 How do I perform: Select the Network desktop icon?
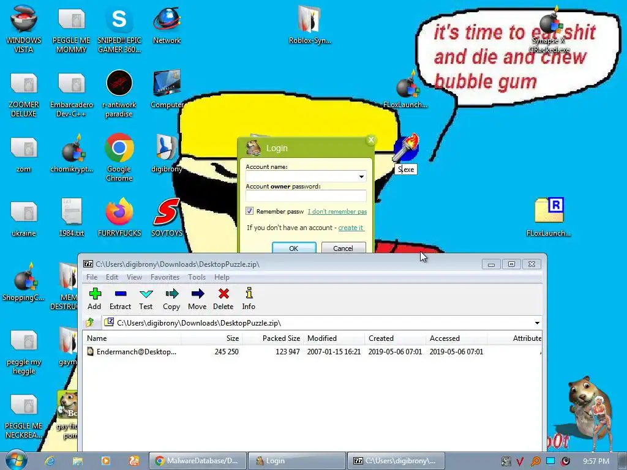pyautogui.click(x=167, y=24)
